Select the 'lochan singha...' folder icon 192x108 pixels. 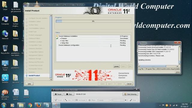tap(16, 21)
